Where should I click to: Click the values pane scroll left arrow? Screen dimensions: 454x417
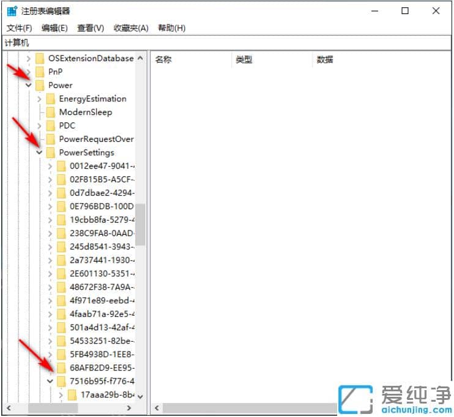pos(157,408)
